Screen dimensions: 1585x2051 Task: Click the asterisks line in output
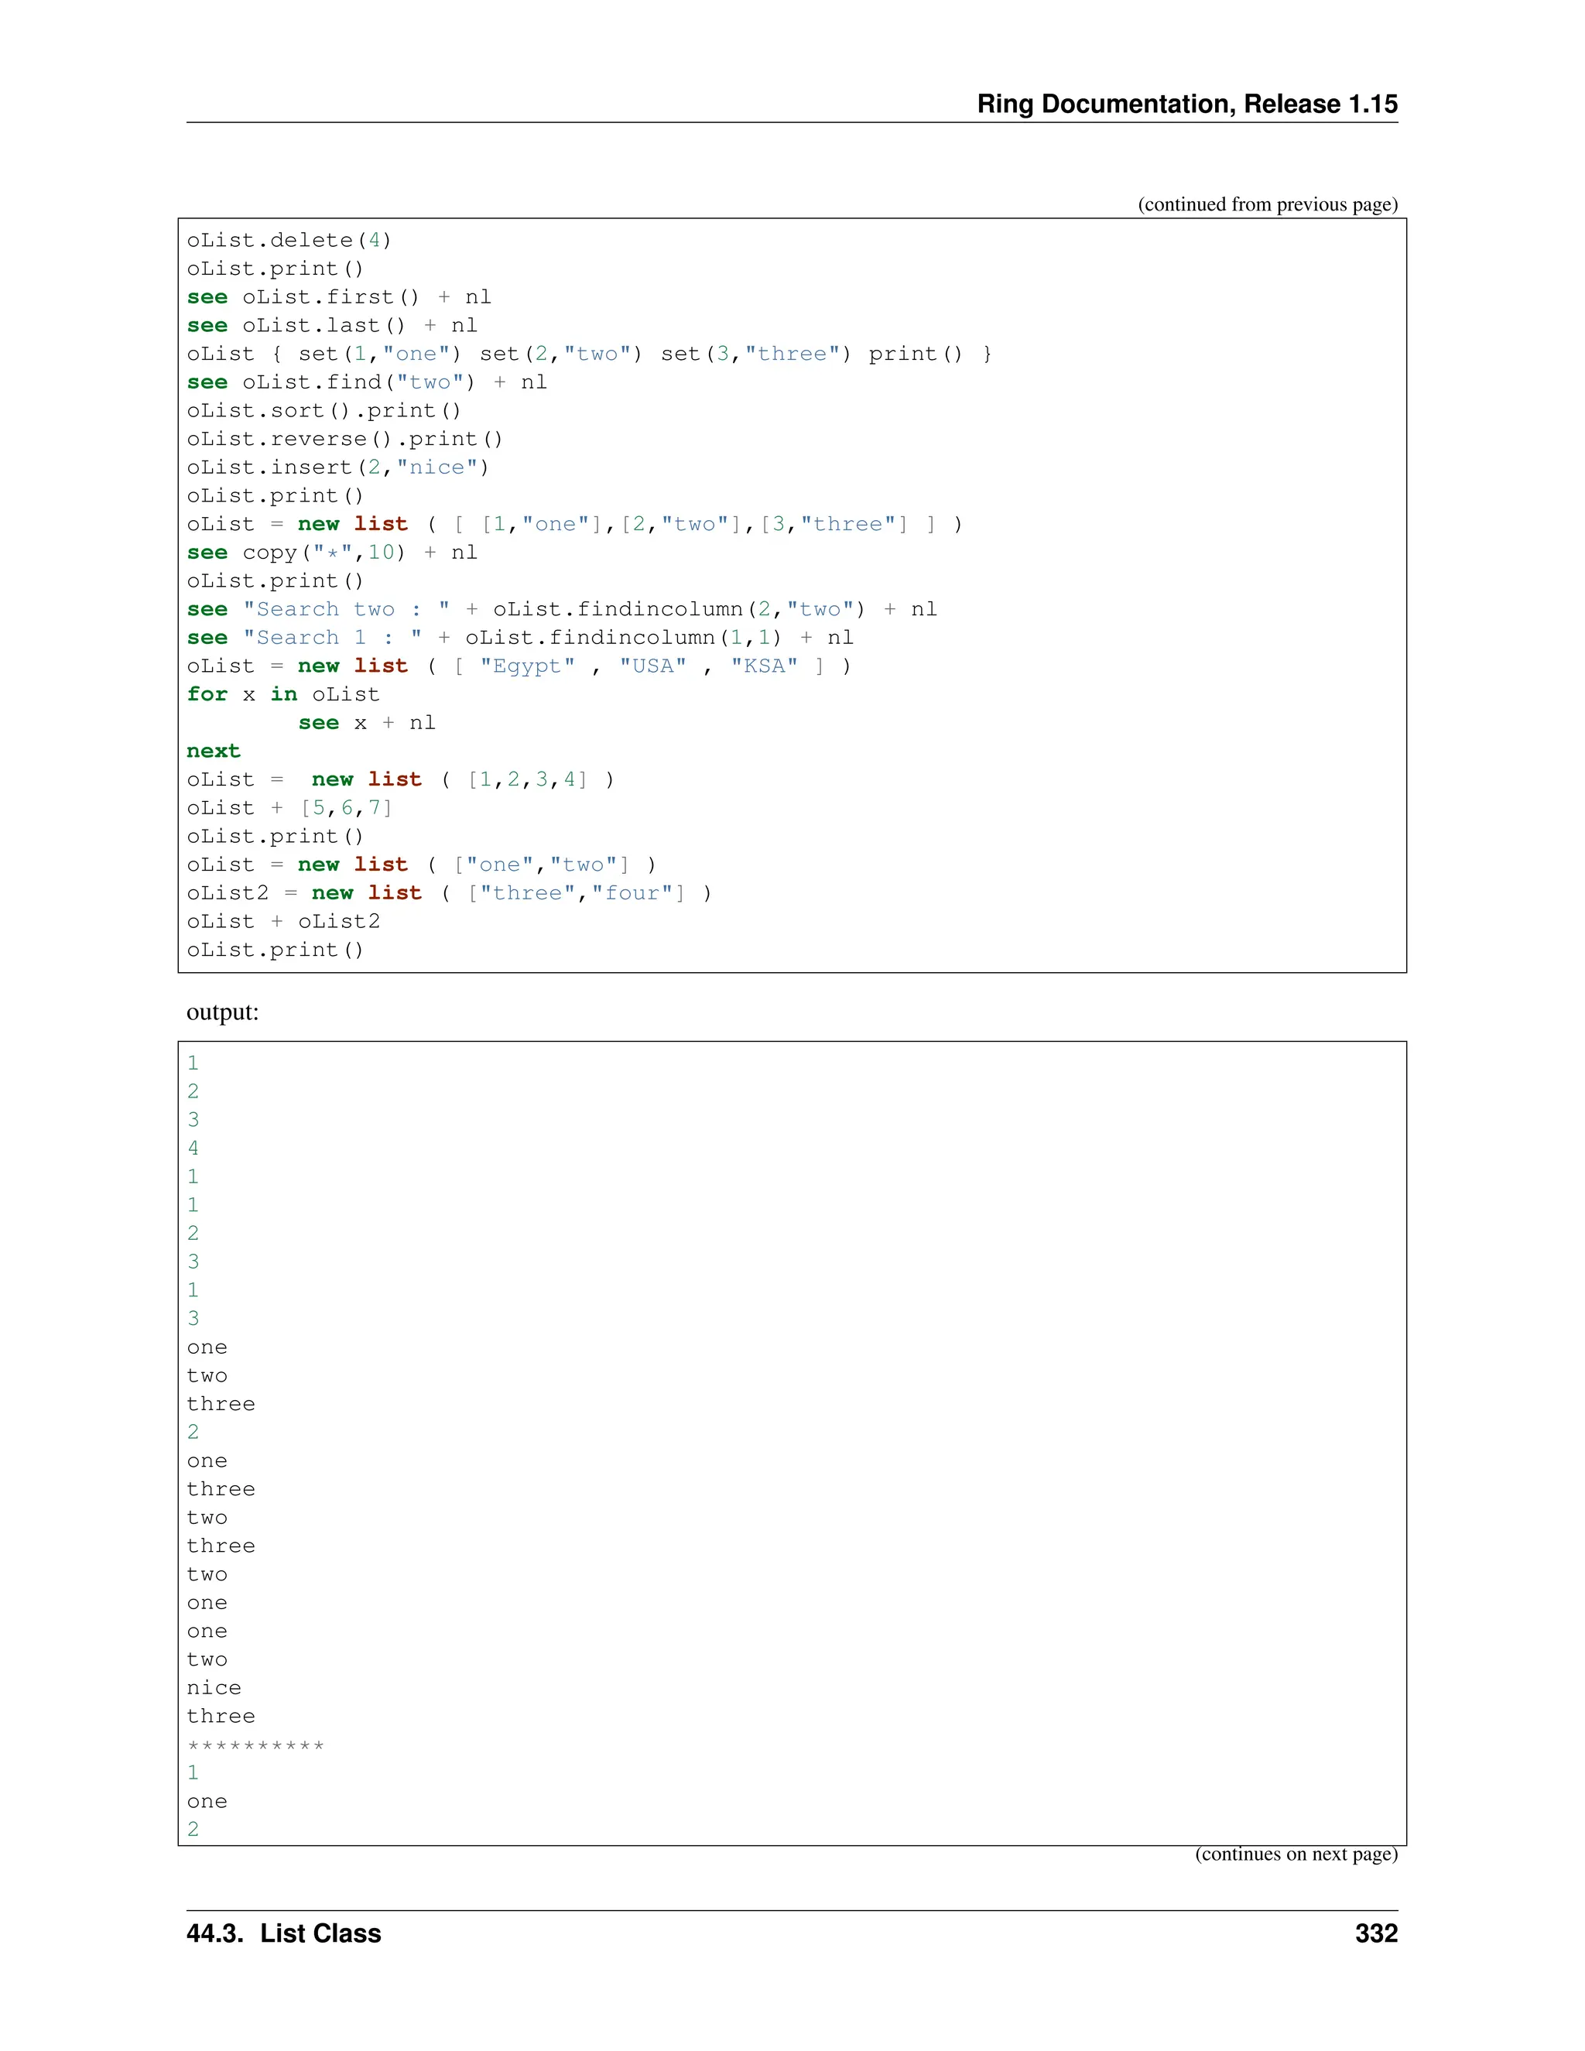coord(255,1746)
